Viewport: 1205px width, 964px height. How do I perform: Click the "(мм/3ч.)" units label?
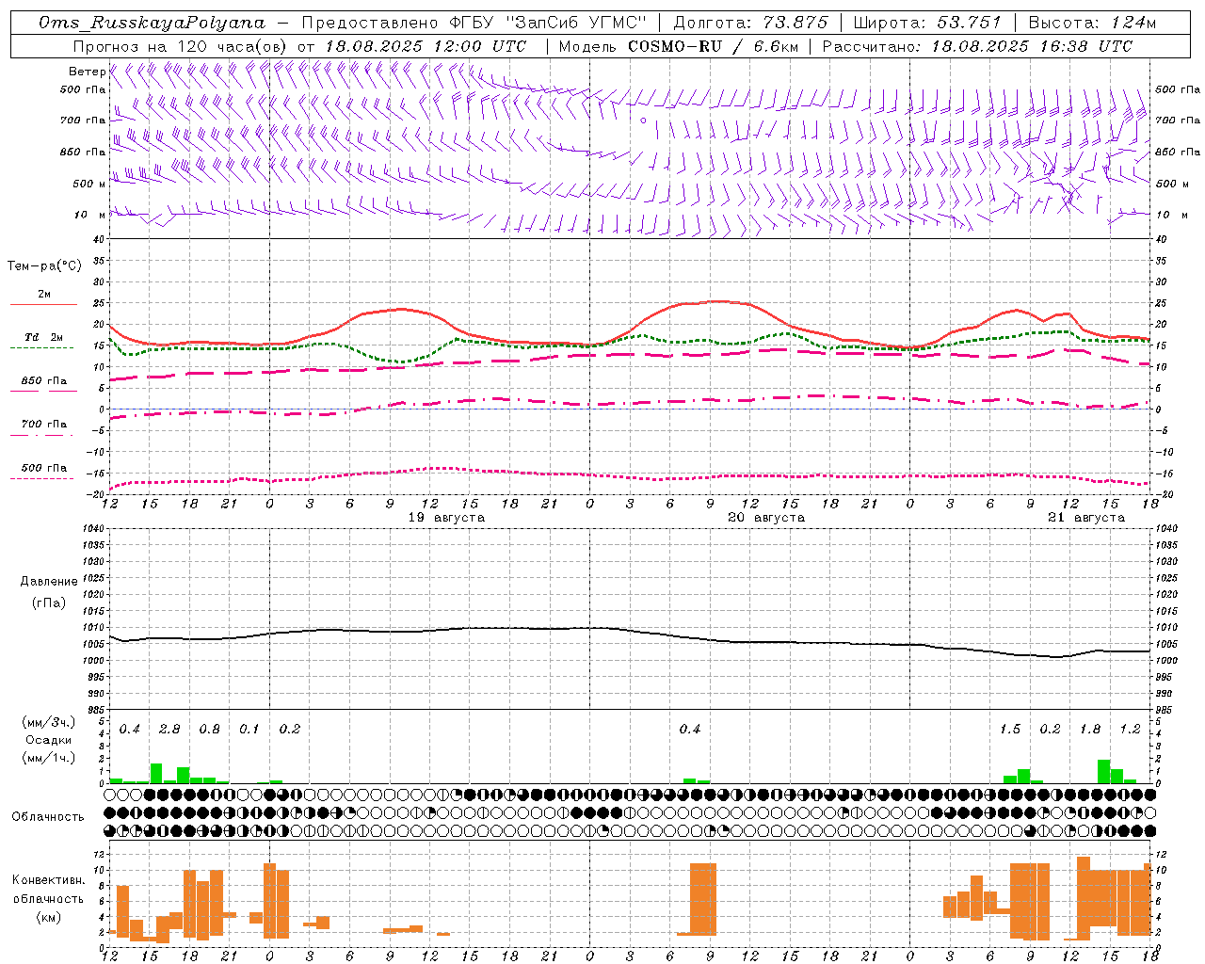[48, 722]
